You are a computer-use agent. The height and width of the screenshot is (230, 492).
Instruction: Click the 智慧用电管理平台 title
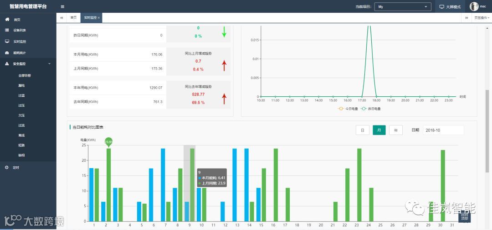[x=28, y=6]
